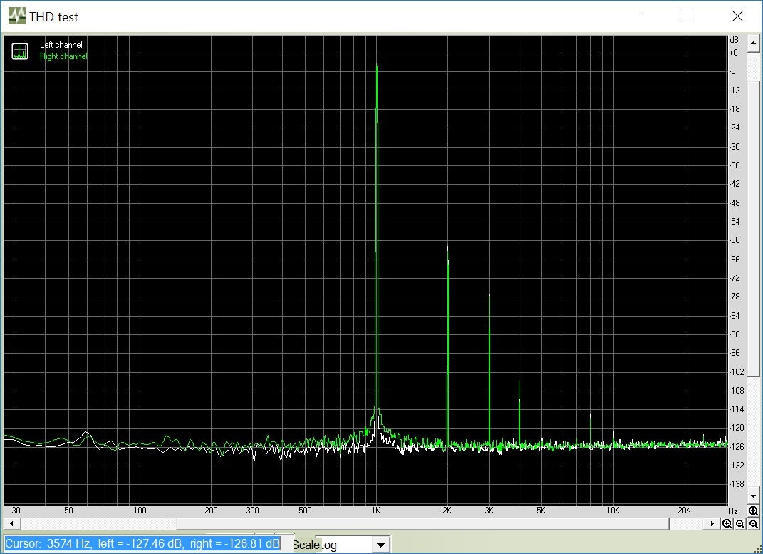Open the graph options icon above the legend

click(20, 51)
